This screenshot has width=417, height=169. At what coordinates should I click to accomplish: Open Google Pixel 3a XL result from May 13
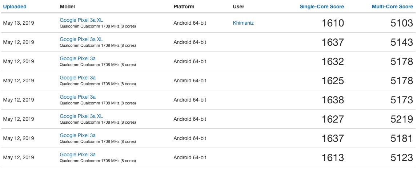tap(81, 20)
